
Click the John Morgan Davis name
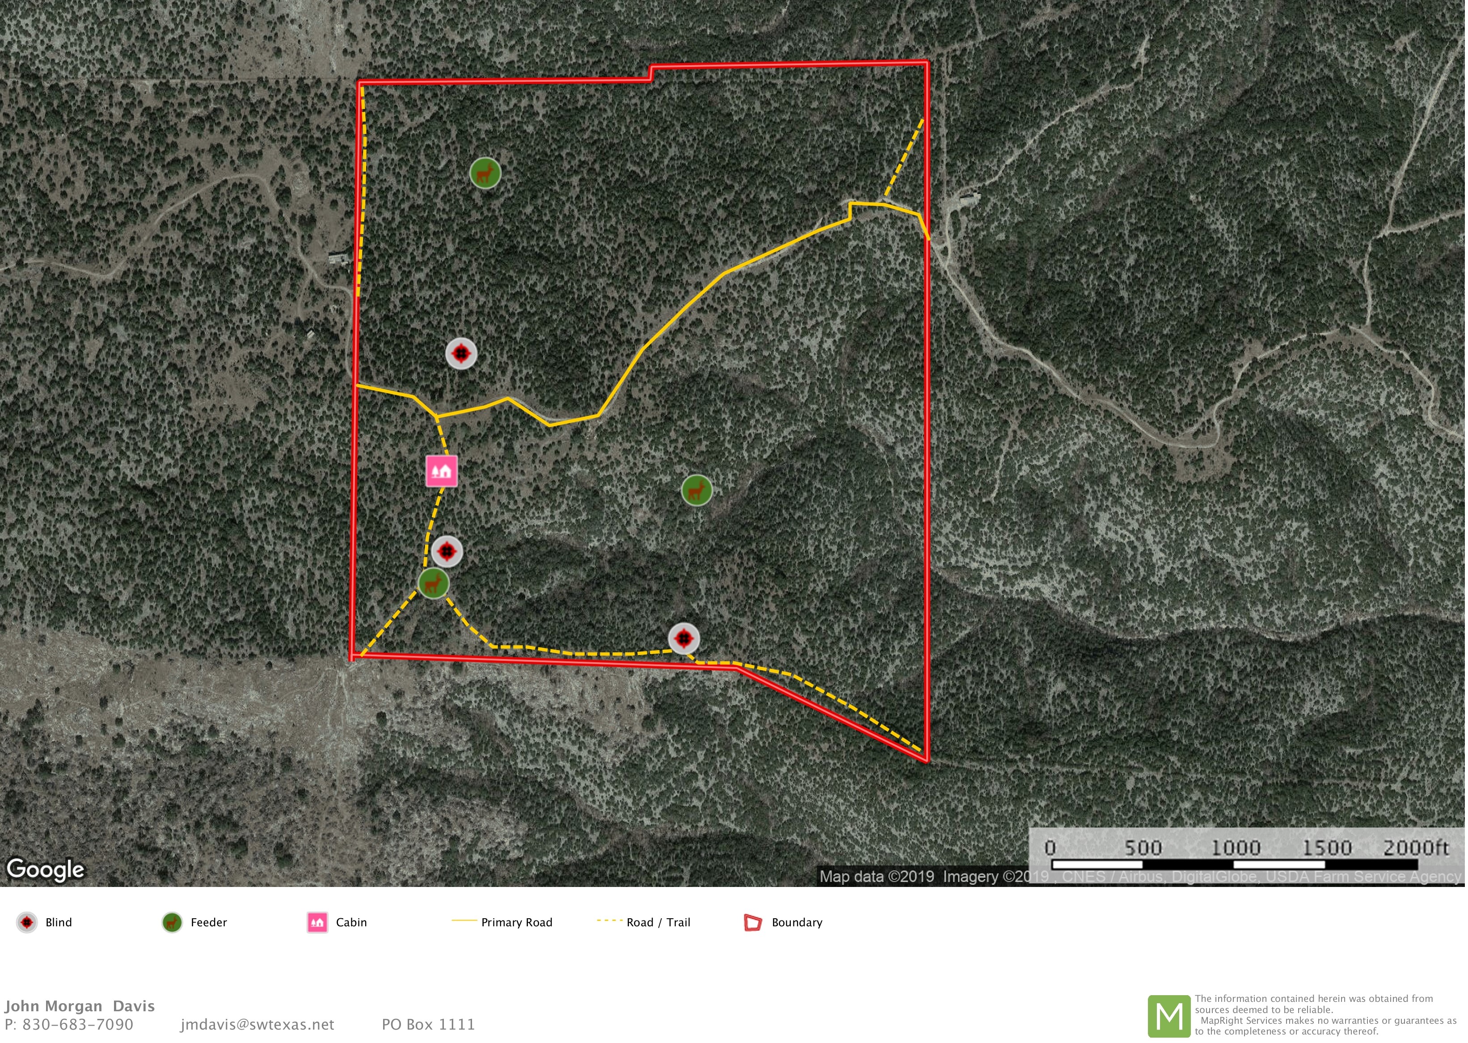pos(80,1006)
